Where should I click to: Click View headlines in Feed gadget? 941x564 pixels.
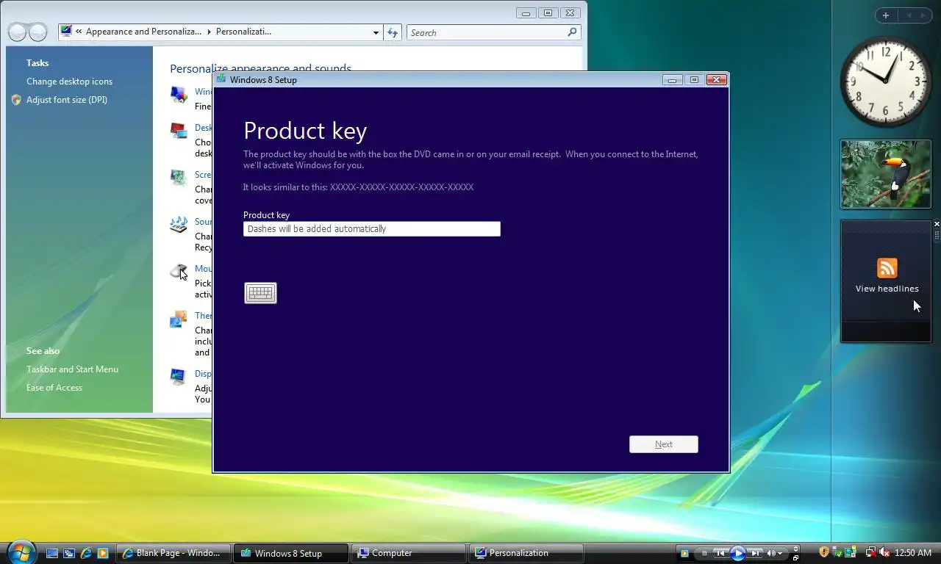[887, 289]
